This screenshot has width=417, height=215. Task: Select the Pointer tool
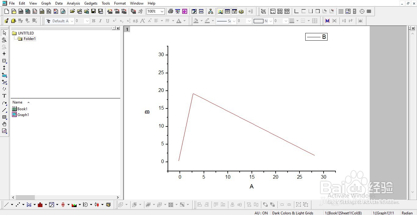(x=4, y=33)
